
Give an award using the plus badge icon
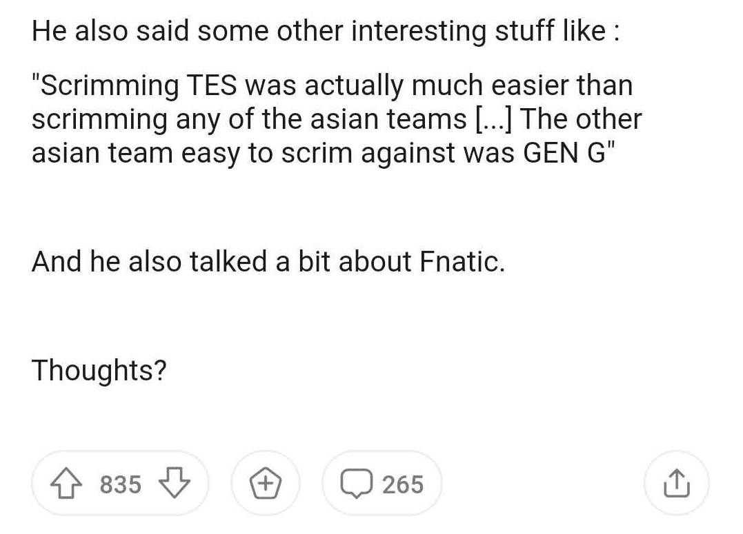(266, 483)
